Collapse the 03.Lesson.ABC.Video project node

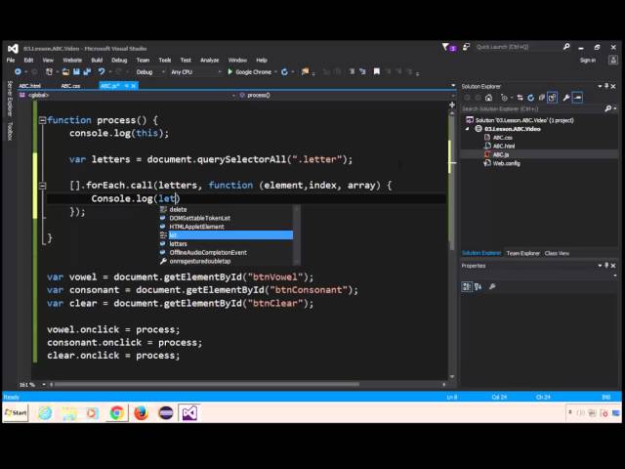(x=468, y=129)
